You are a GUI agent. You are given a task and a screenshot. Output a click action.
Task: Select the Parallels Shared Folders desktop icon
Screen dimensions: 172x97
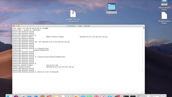(164, 16)
